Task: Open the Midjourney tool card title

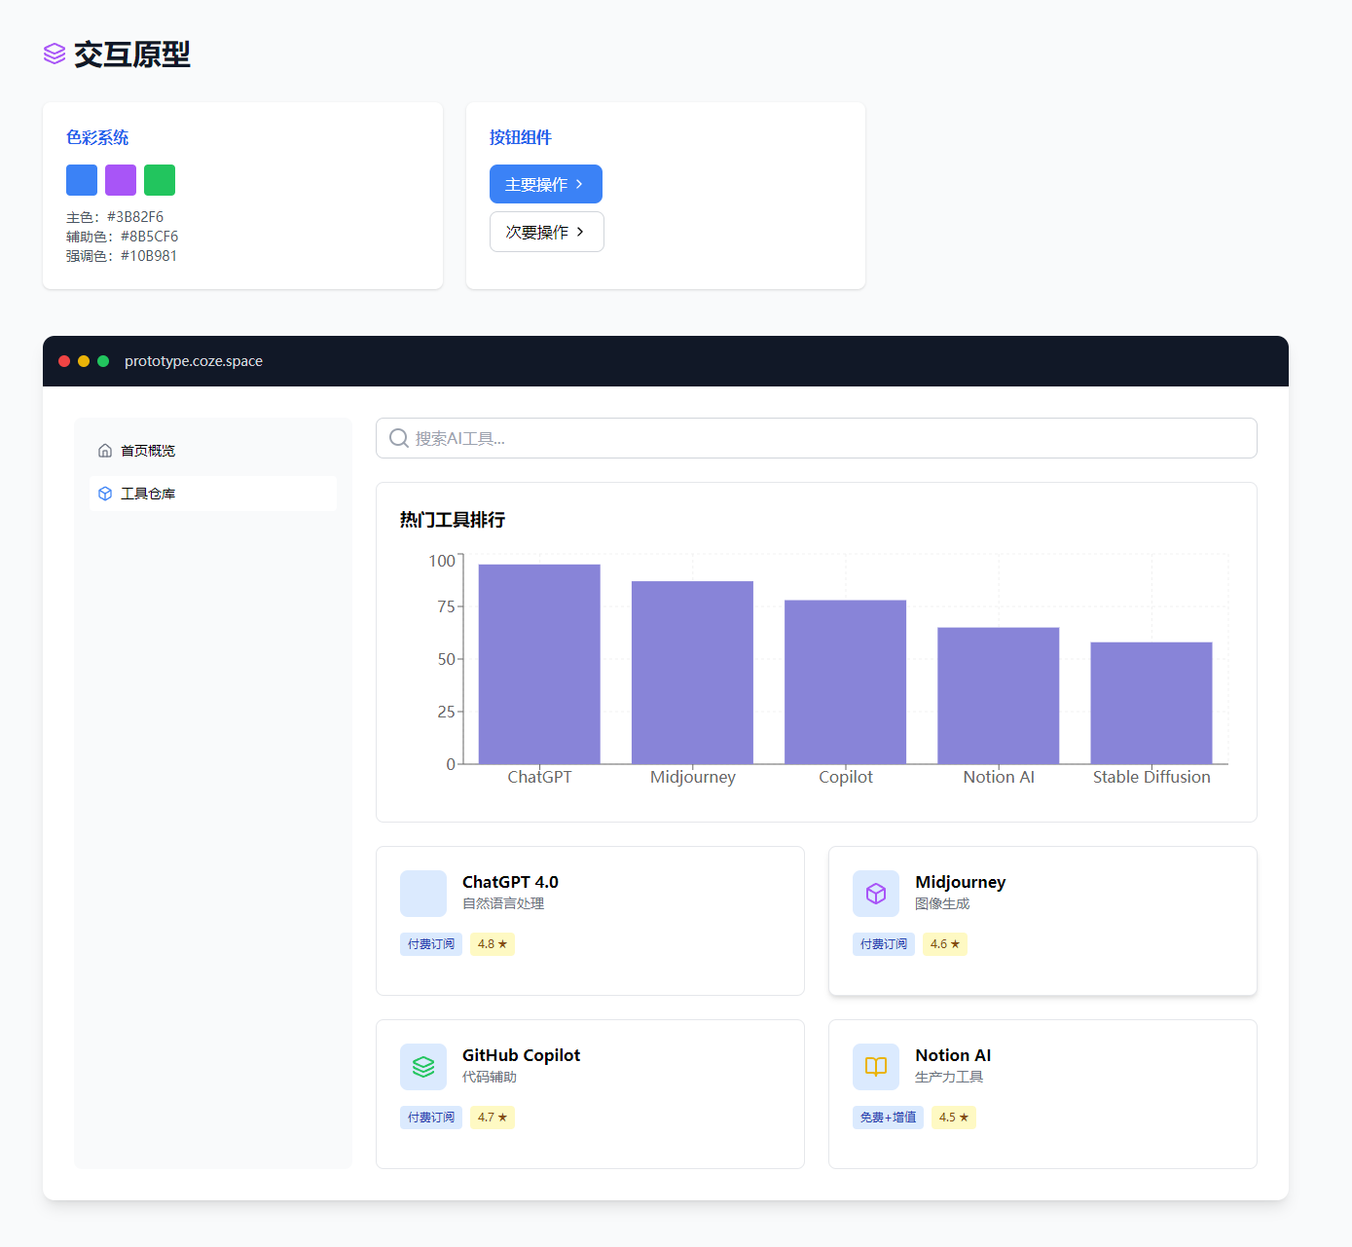Action: 961,882
